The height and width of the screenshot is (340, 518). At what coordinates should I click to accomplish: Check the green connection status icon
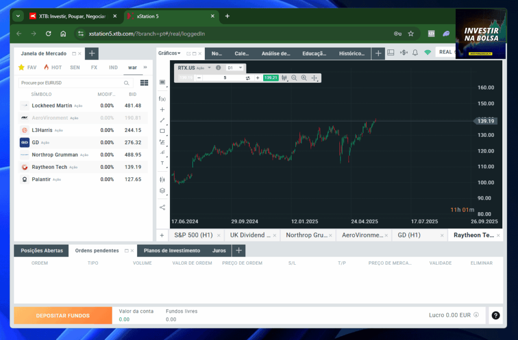tap(427, 53)
